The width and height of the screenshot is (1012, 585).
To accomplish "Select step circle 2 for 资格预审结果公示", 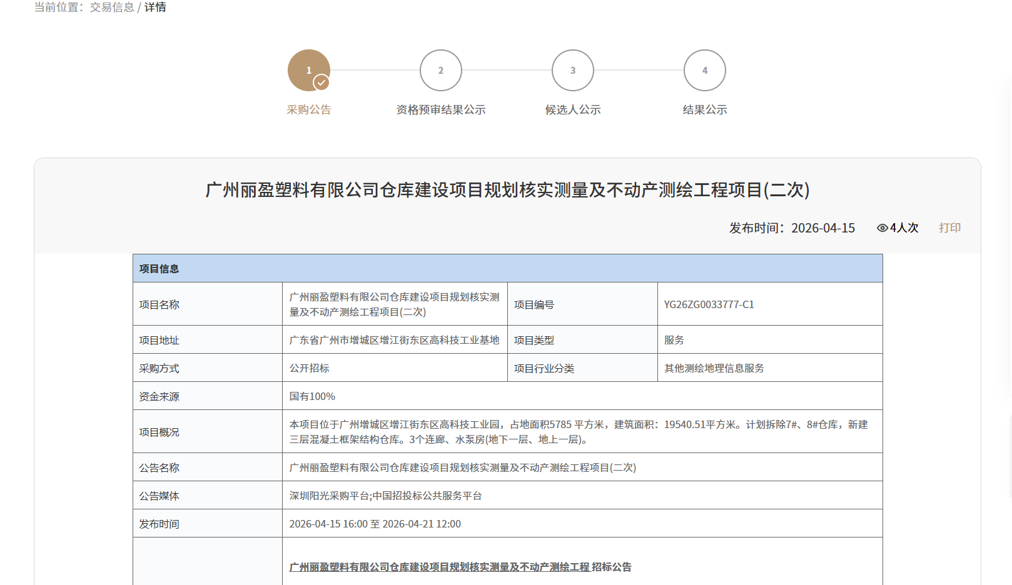I will coord(441,70).
